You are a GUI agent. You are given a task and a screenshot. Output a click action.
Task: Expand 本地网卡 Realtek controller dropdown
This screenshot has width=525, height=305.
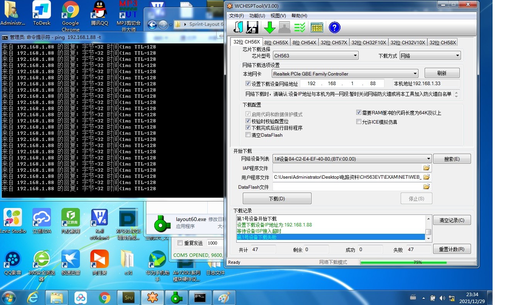[415, 74]
